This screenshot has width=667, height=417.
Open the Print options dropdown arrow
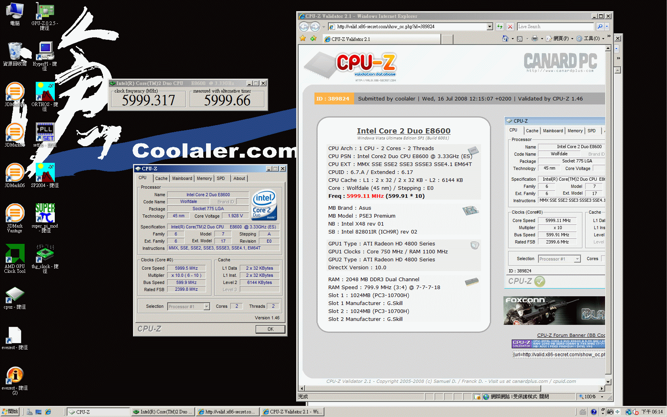[542, 39]
